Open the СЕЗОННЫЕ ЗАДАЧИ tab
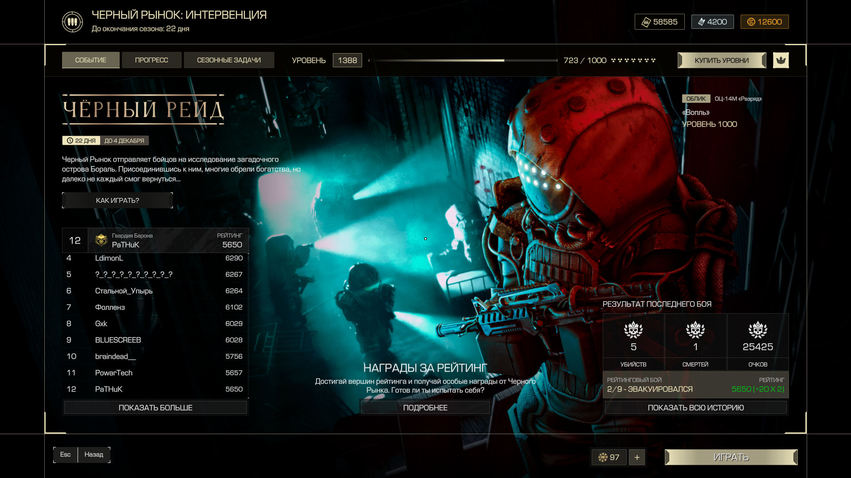Screen dimensions: 851x478 pyautogui.click(x=229, y=60)
